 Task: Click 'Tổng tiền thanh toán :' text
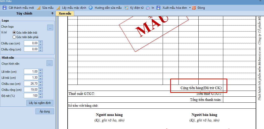(x=206, y=100)
